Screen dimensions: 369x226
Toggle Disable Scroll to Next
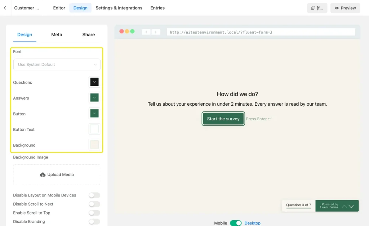click(x=94, y=204)
